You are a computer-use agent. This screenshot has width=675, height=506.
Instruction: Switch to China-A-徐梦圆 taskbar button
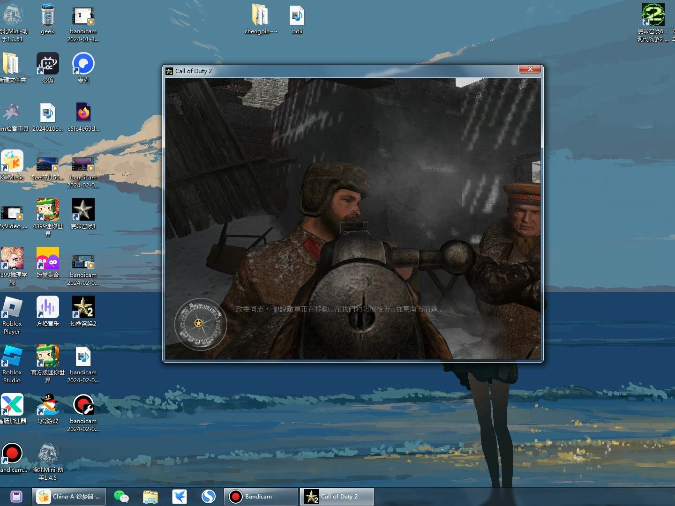69,497
